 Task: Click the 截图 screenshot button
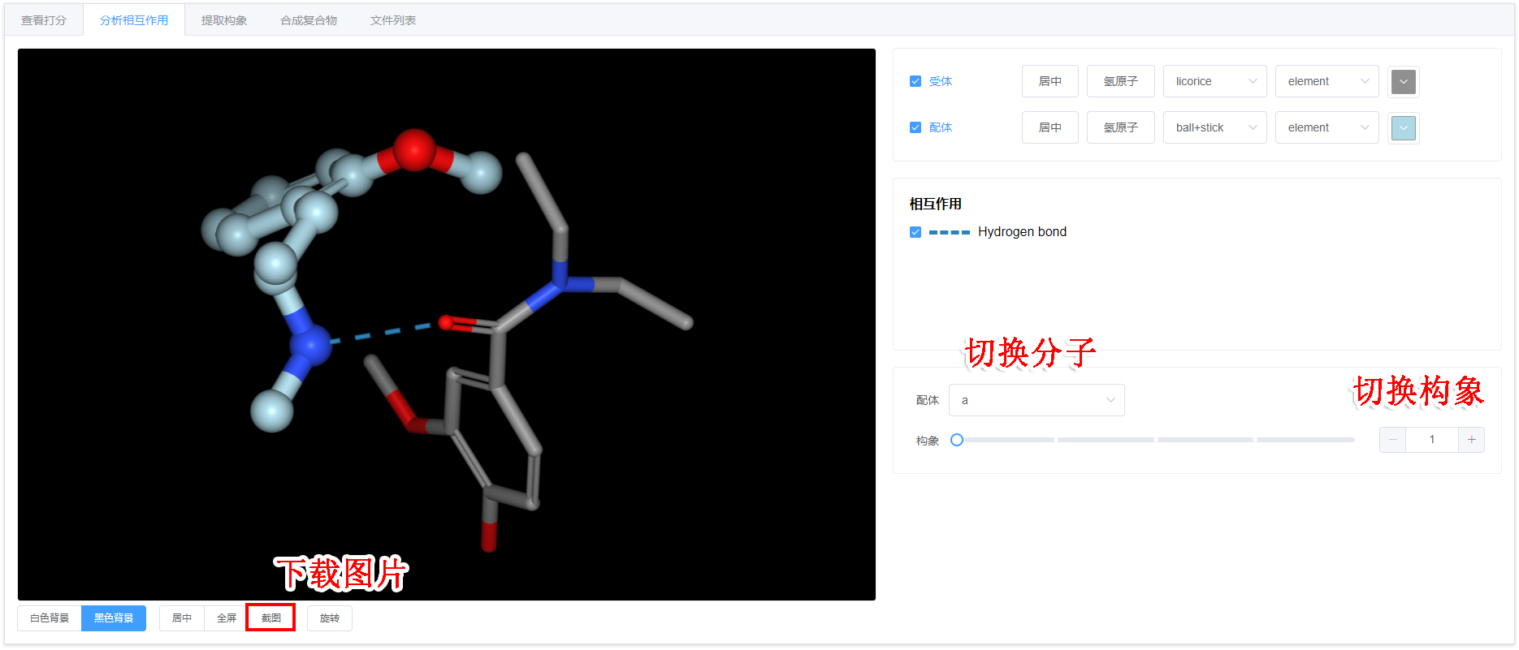(x=270, y=618)
